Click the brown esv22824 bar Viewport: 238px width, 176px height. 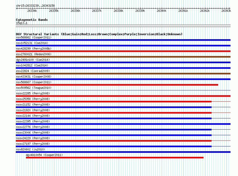click(x=123, y=74)
